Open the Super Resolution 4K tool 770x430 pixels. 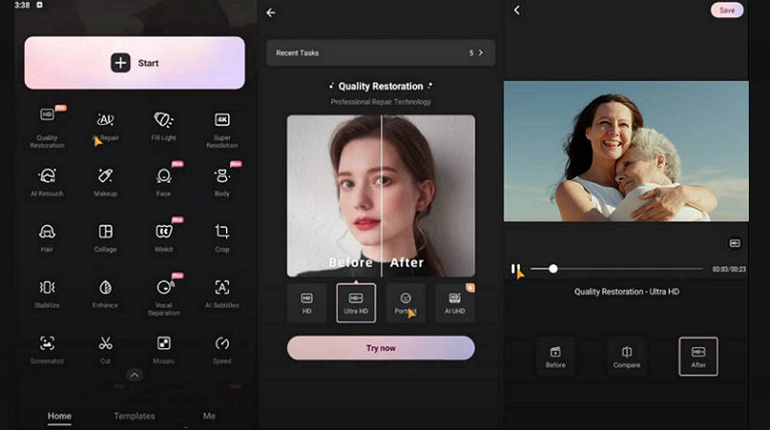coord(221,125)
